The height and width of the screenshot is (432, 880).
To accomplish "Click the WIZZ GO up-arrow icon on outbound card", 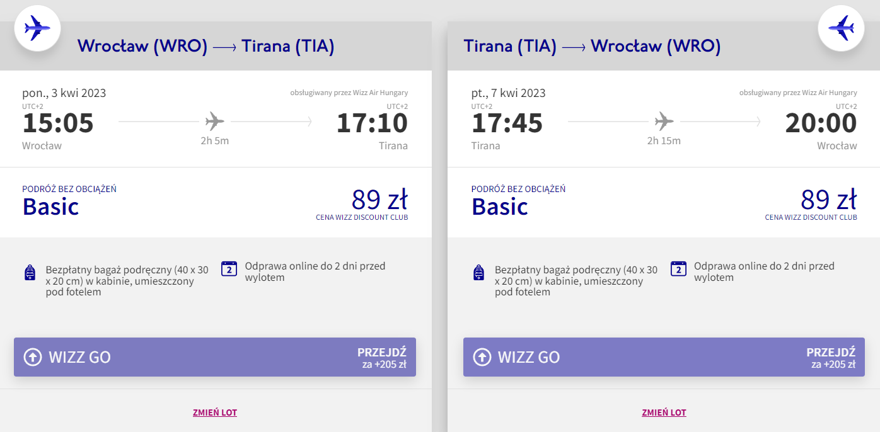I will [32, 357].
